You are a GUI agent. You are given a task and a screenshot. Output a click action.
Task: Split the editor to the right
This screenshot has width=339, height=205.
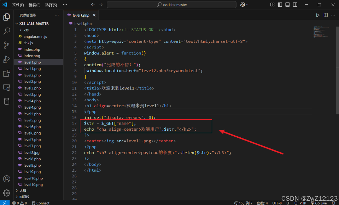326,15
